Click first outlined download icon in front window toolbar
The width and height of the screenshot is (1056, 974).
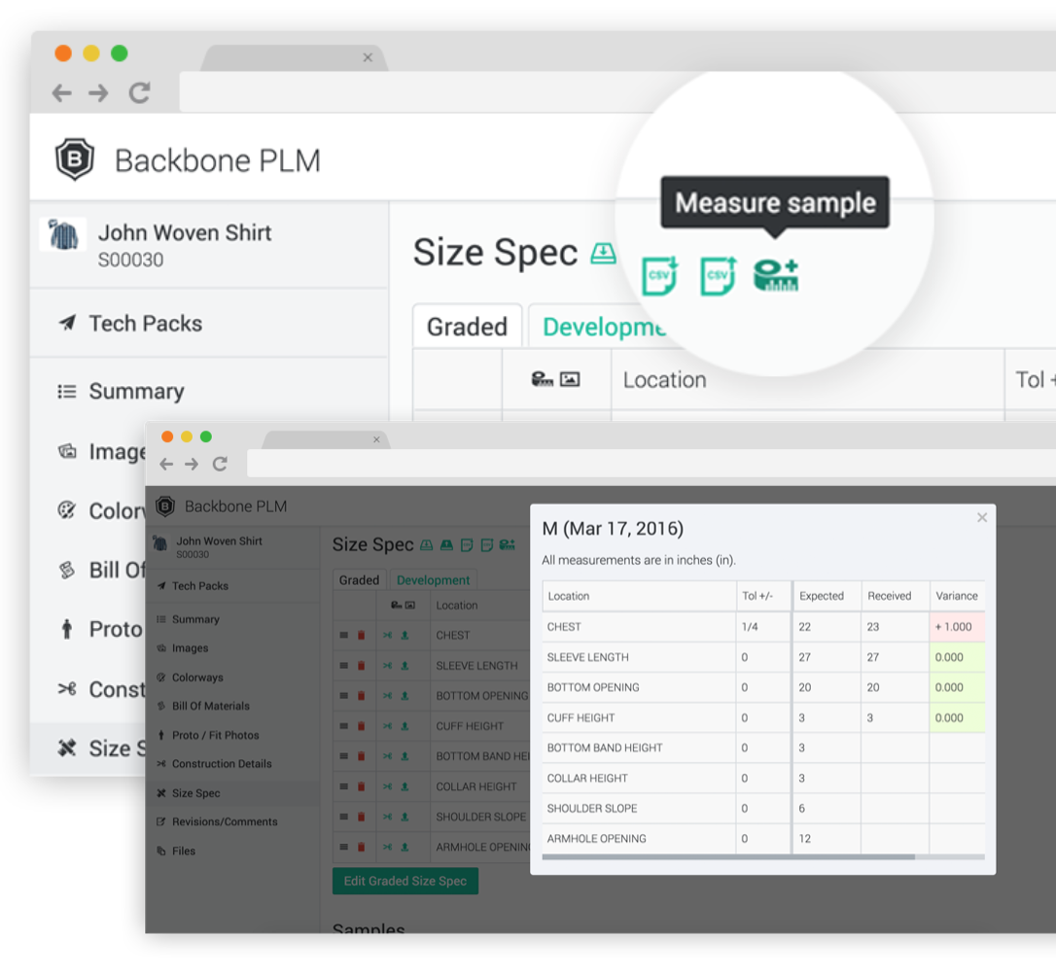(426, 545)
